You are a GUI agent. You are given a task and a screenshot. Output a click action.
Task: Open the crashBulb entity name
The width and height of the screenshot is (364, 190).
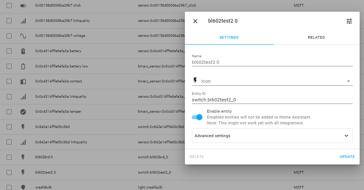coord(43,187)
